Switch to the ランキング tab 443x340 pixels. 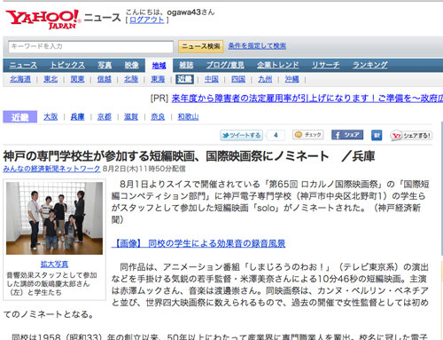(370, 65)
